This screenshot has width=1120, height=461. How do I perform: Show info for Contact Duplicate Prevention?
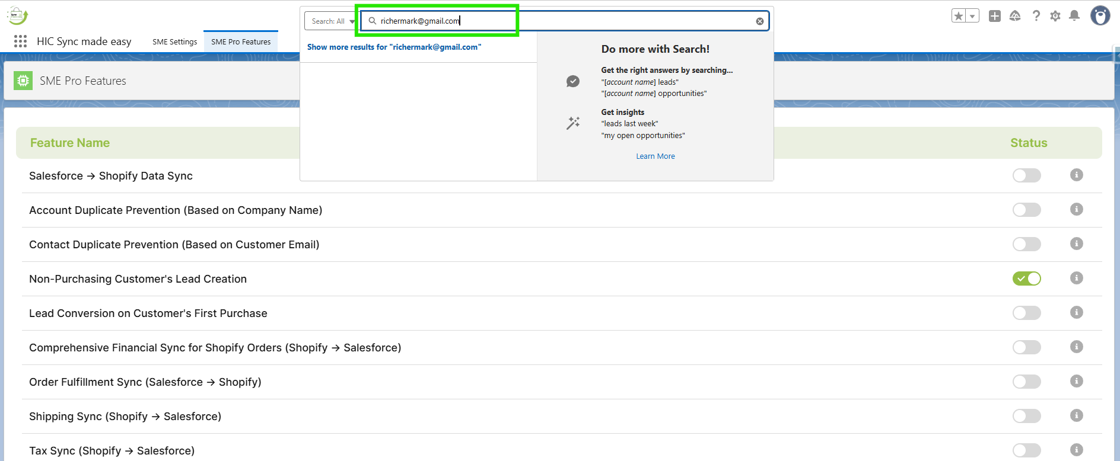pos(1077,244)
